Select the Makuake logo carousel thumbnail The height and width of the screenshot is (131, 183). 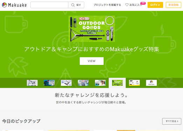pos(152,83)
